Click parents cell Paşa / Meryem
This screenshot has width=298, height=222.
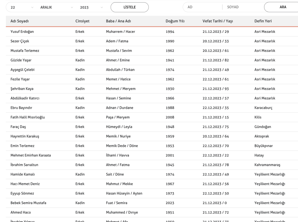[118, 117]
